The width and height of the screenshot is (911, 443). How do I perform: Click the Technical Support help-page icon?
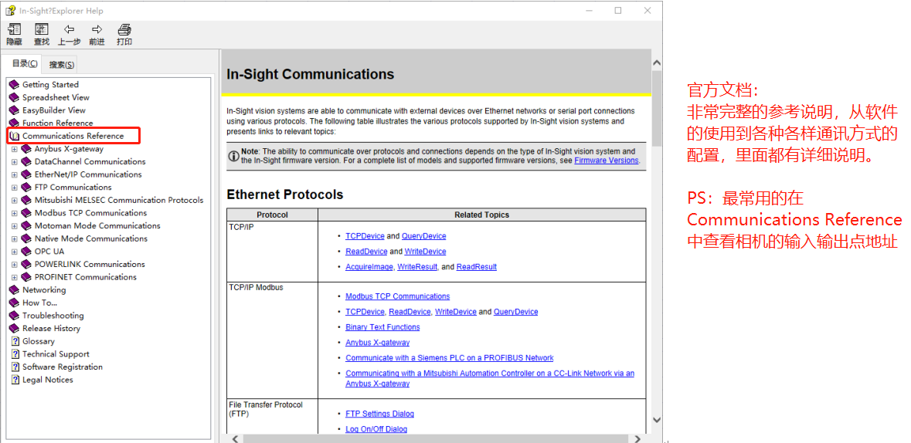coord(15,354)
